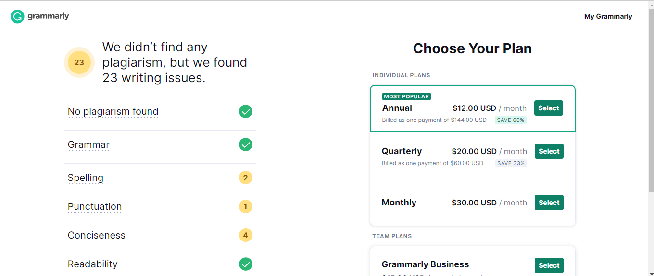Image resolution: width=654 pixels, height=276 pixels.
Task: Open My Grammarly in the header
Action: 608,16
